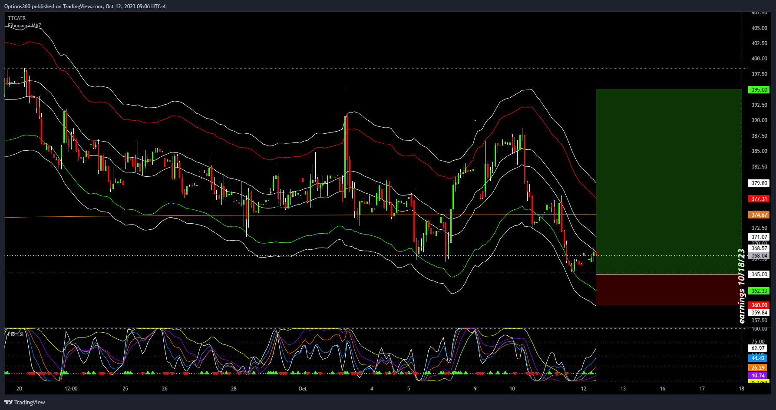Click the 62.97 Fib TSI value label
Viewport: 776px width, 410px height.
(758, 348)
